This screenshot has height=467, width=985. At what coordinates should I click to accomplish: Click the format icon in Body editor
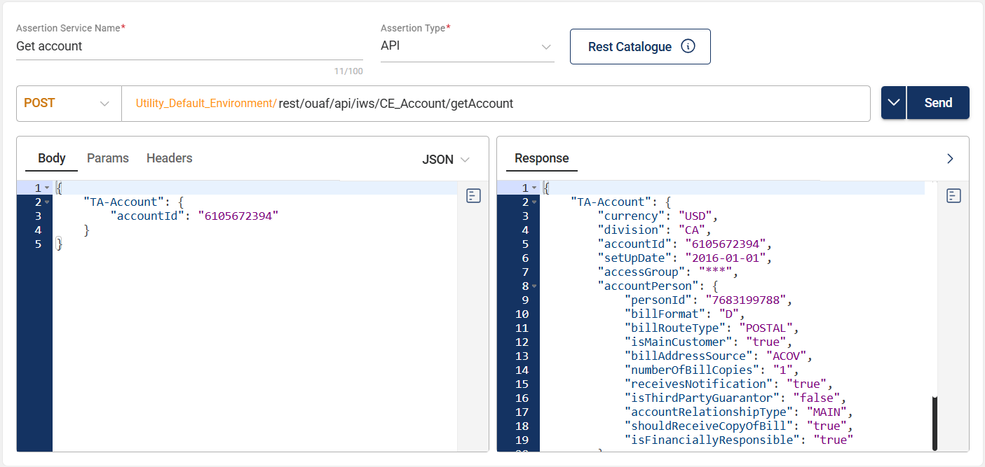click(x=473, y=196)
